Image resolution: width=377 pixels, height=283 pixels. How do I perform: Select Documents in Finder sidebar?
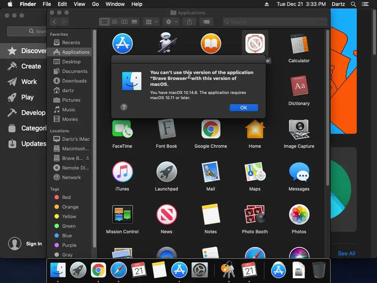(x=69, y=71)
